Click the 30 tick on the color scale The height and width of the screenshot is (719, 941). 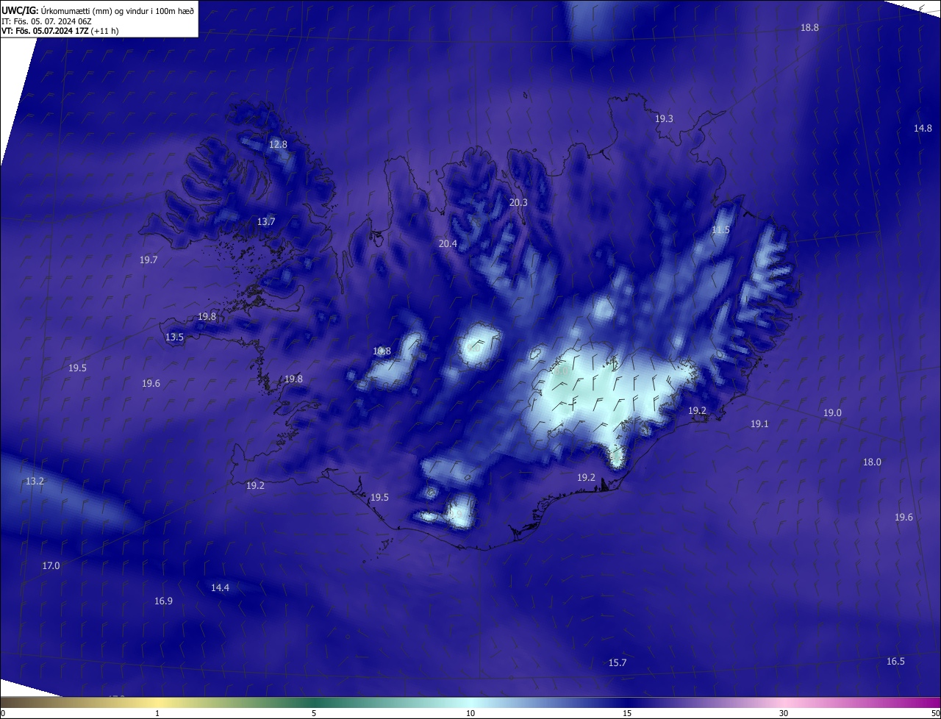pyautogui.click(x=784, y=713)
